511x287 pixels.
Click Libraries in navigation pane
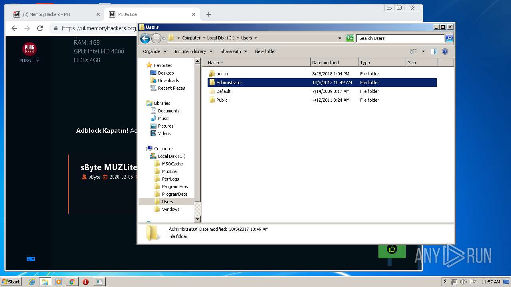(162, 103)
